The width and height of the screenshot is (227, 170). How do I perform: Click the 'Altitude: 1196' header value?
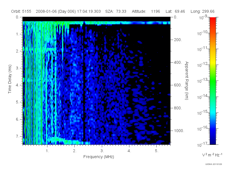[x=146, y=11]
